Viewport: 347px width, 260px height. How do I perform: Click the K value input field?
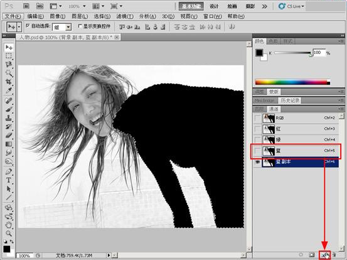pyautogui.click(x=319, y=53)
